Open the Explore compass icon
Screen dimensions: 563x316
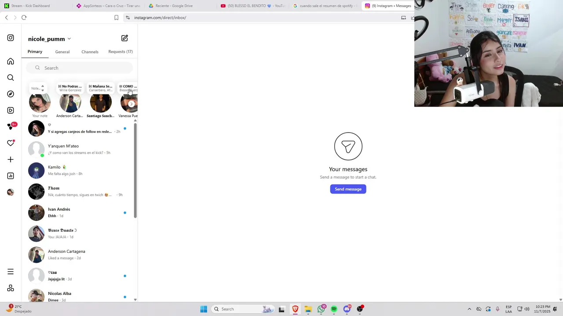coord(11,94)
